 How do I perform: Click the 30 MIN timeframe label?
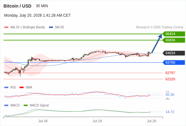point(42,6)
